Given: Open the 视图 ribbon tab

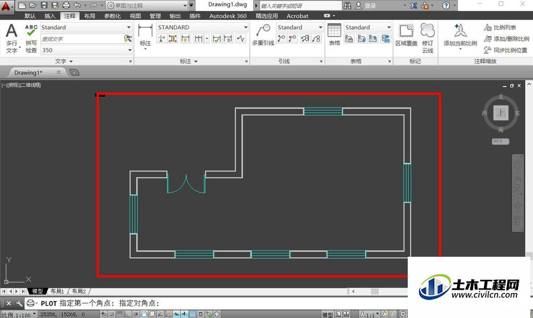Looking at the screenshot, I should pyautogui.click(x=135, y=16).
